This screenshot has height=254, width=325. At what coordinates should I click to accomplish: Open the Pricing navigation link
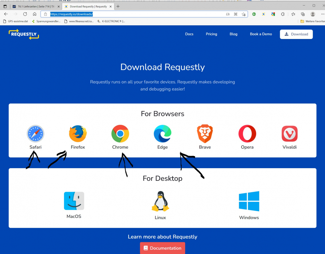point(212,34)
